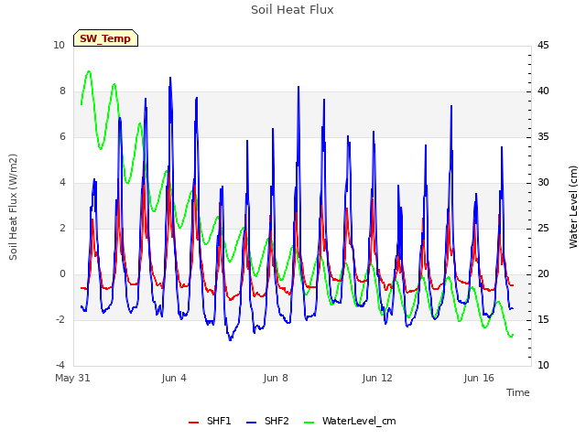Click the highest blue SHF2 peak near Jun 4
This screenshot has height=439, width=586.
(x=170, y=78)
